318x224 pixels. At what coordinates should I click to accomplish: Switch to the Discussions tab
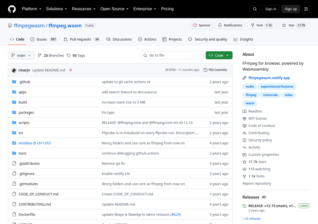(119, 39)
